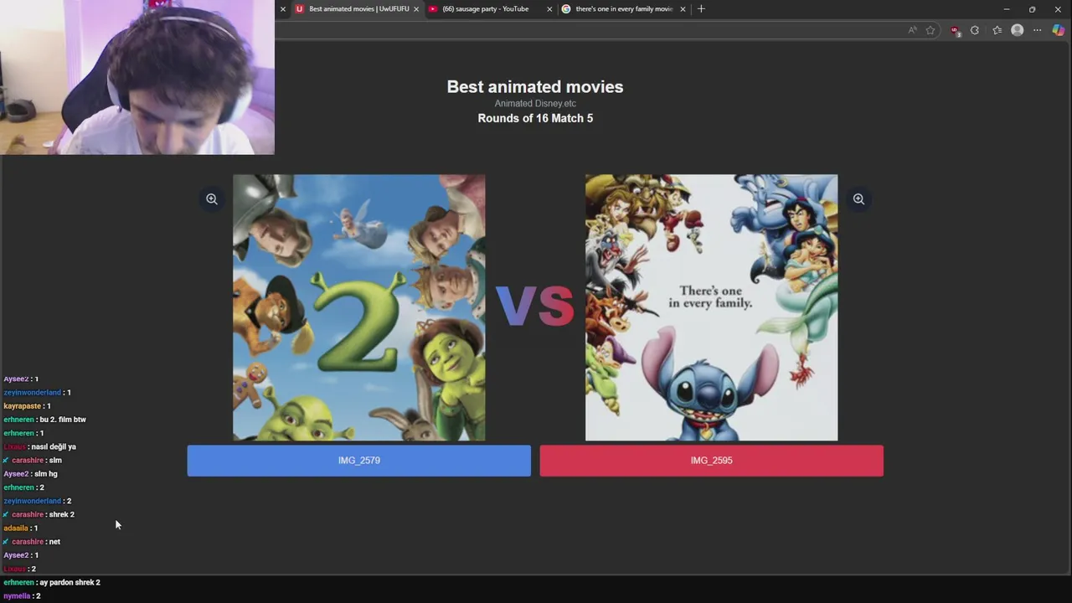Click the streamer webcam overlay
Screen dimensions: 1072x603
pyautogui.click(x=137, y=77)
